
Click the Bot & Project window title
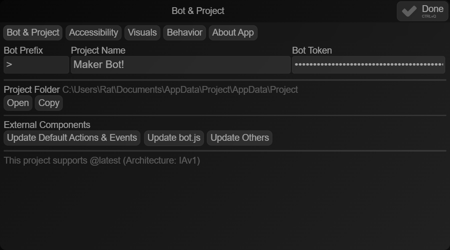198,11
